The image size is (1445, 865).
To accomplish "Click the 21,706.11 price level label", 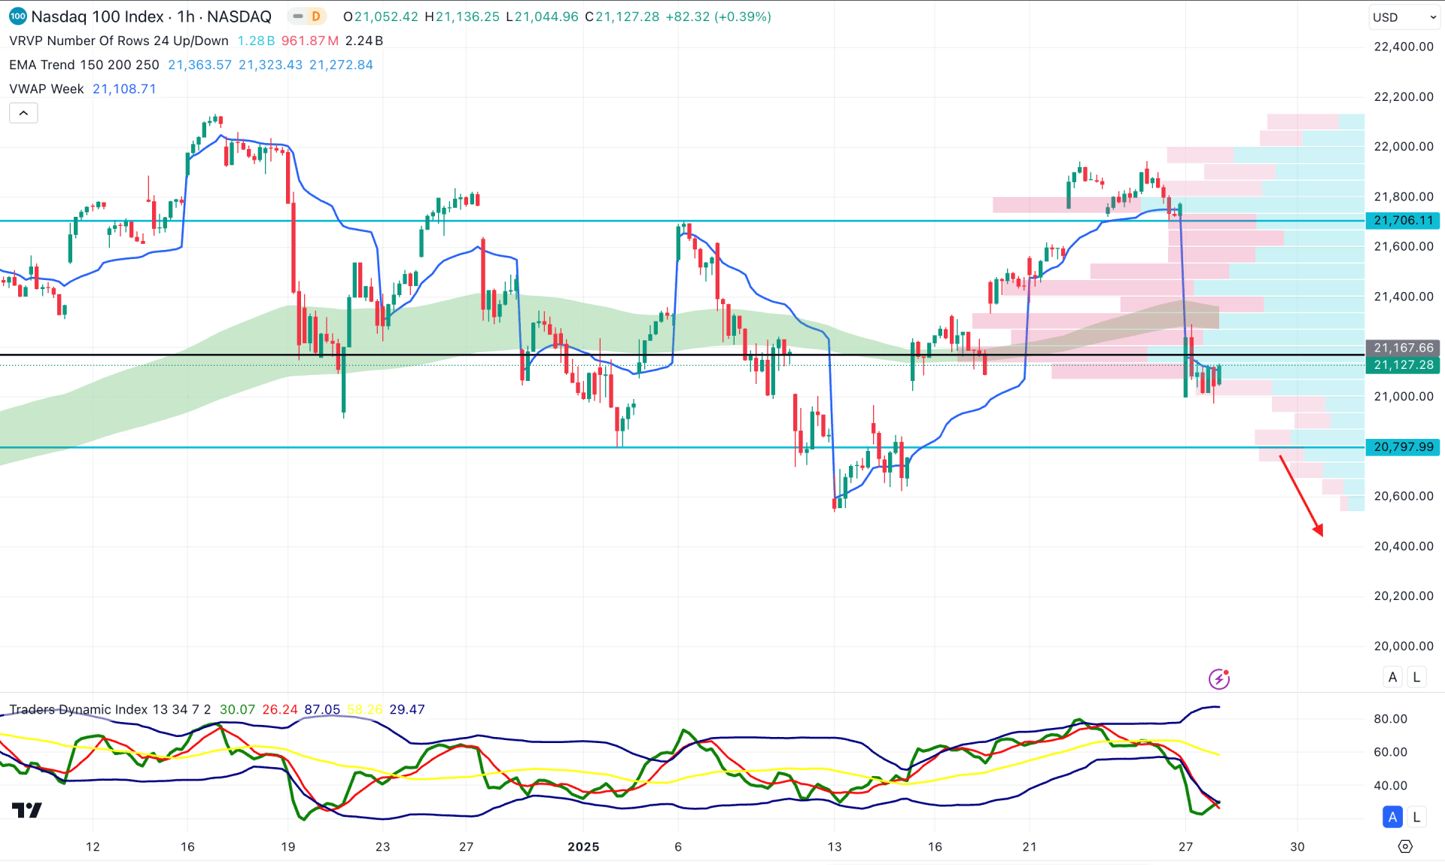I will tap(1403, 221).
